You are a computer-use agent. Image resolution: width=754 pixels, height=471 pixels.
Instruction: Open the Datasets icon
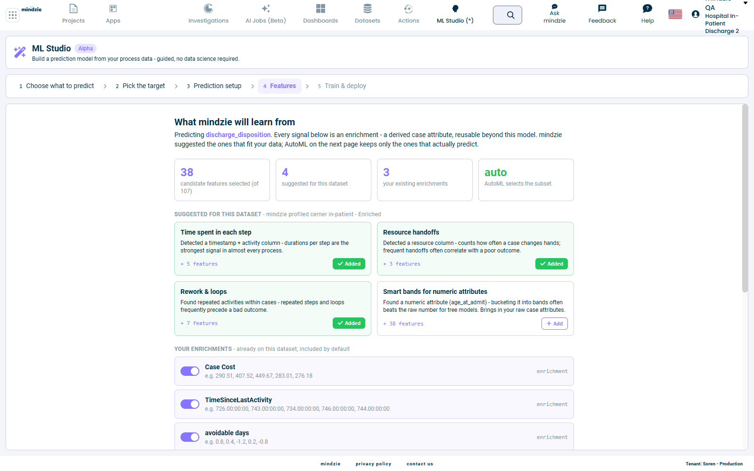(x=368, y=8)
